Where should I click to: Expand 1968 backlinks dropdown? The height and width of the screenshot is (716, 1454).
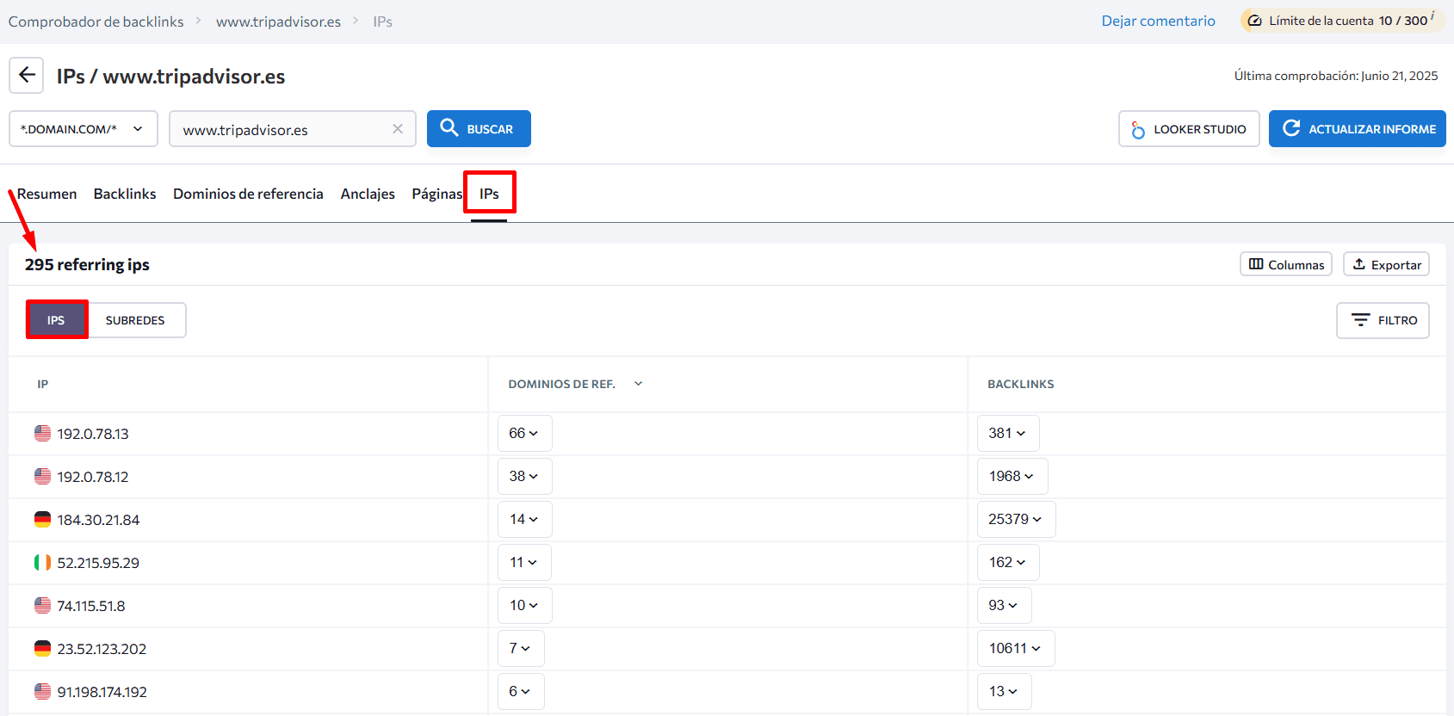1012,476
